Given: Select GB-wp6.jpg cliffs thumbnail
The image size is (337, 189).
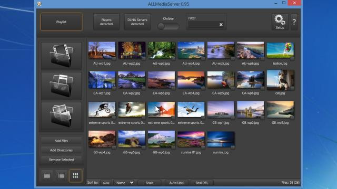Looking at the screenshot, I should tap(161, 139).
